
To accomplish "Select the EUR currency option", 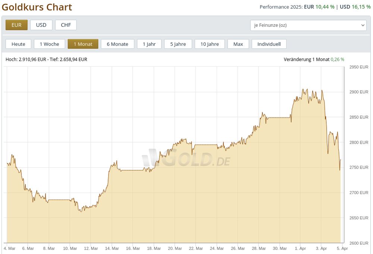I will tap(16, 25).
